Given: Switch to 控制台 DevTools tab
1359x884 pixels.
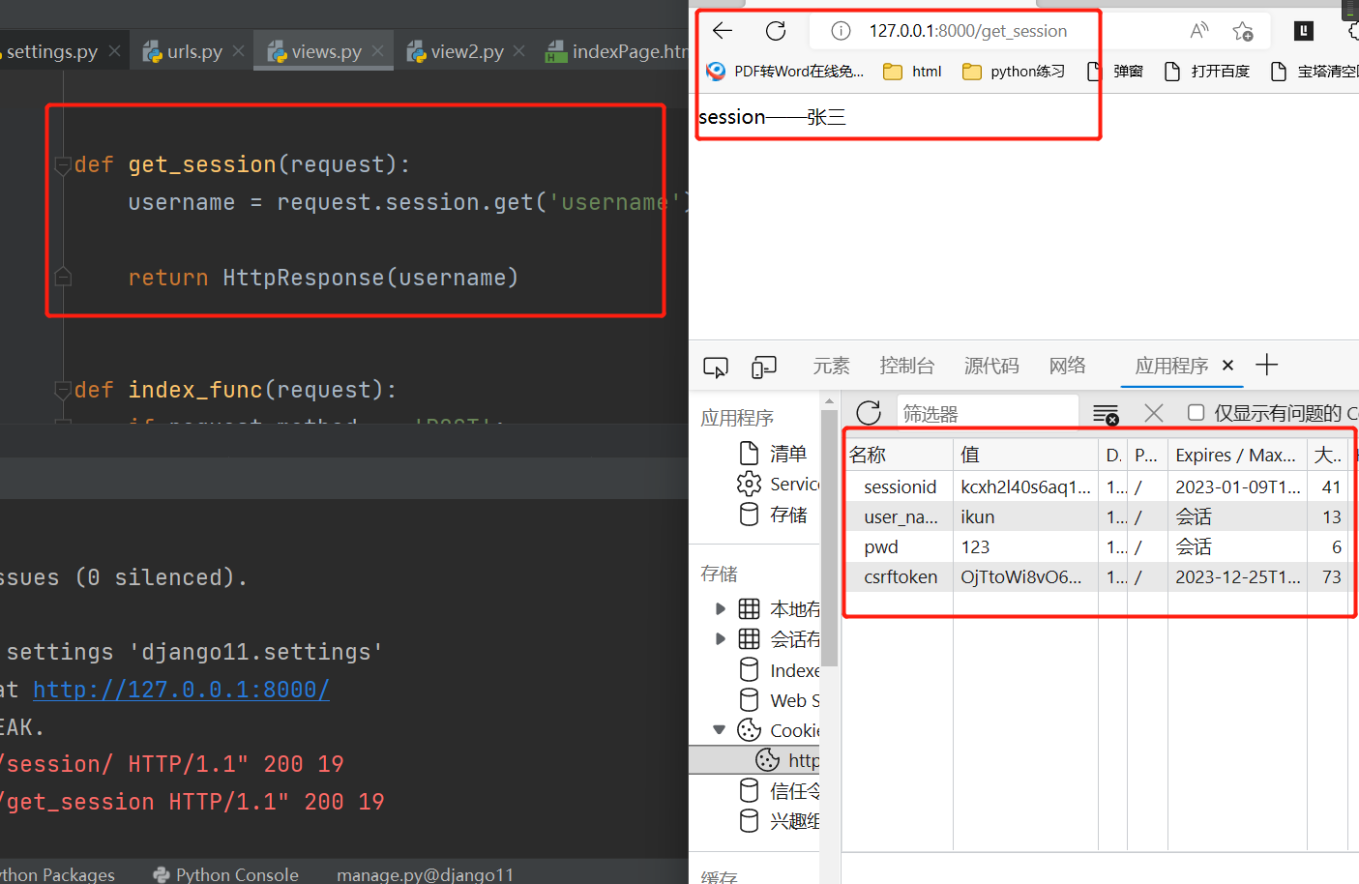Looking at the screenshot, I should tap(907, 366).
